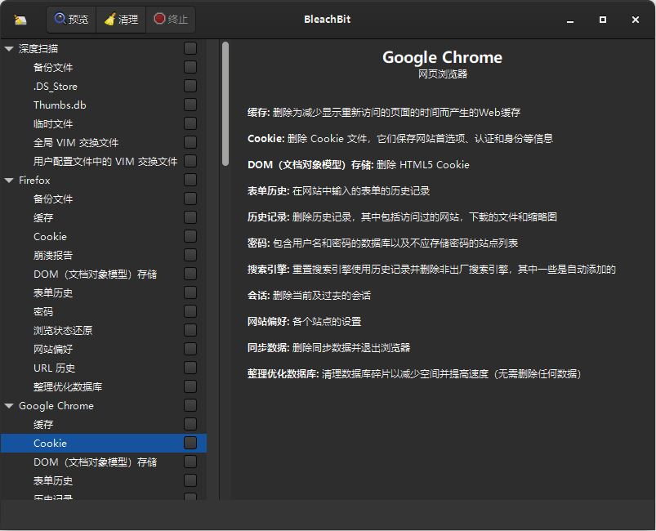The height and width of the screenshot is (531, 656).
Task: Select DOM (文档对象模型) 存储 under Firefox
Action: pos(94,274)
